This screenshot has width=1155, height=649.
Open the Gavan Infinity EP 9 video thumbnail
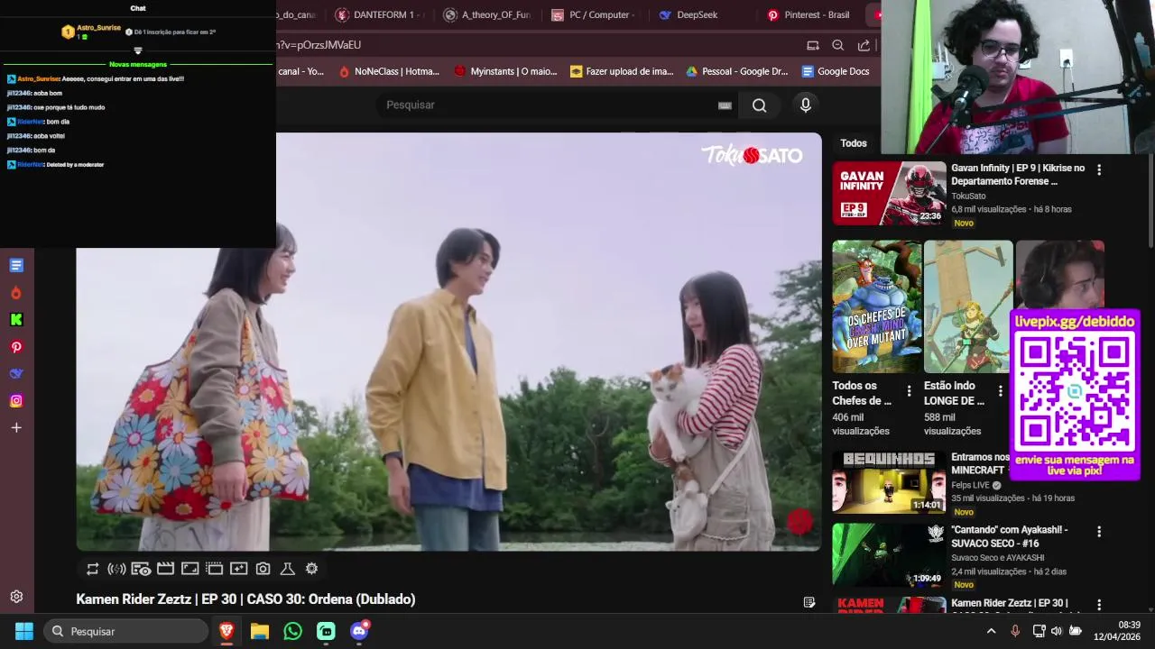(889, 193)
